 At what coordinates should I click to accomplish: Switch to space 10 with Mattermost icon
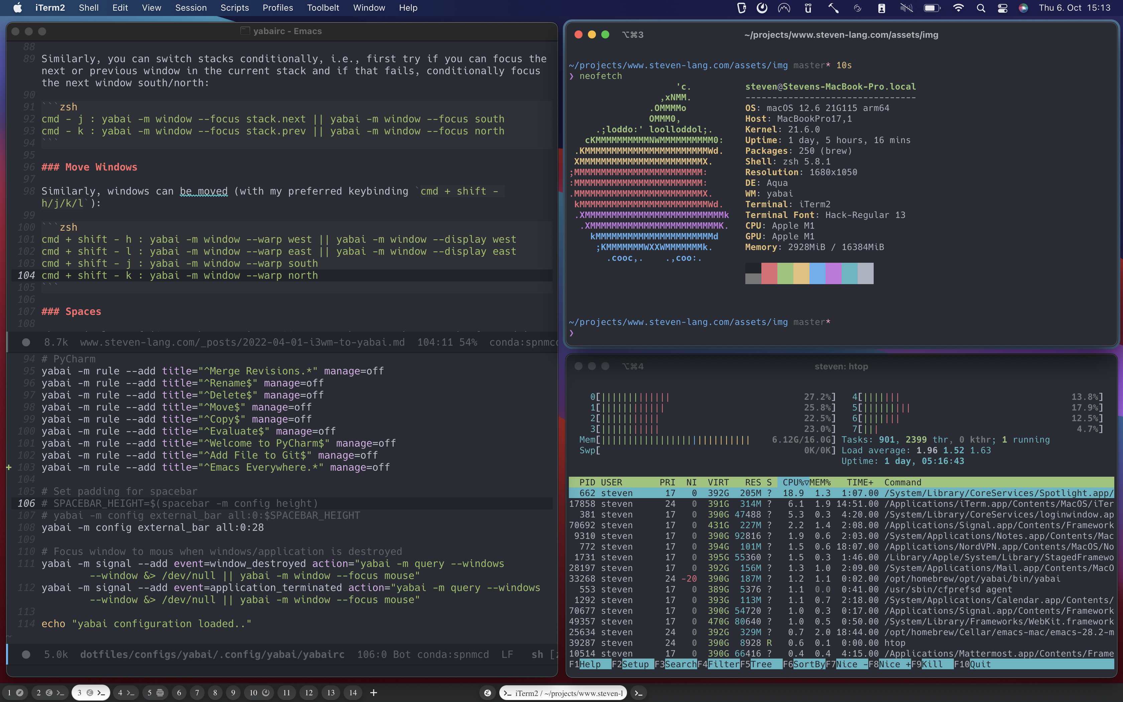click(x=259, y=693)
